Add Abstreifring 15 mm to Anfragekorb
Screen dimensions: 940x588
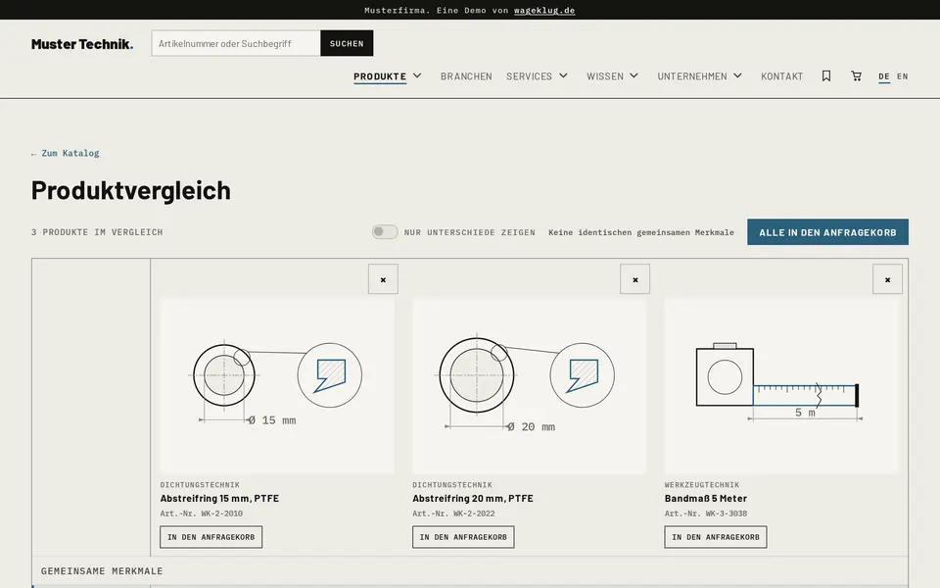coord(211,537)
